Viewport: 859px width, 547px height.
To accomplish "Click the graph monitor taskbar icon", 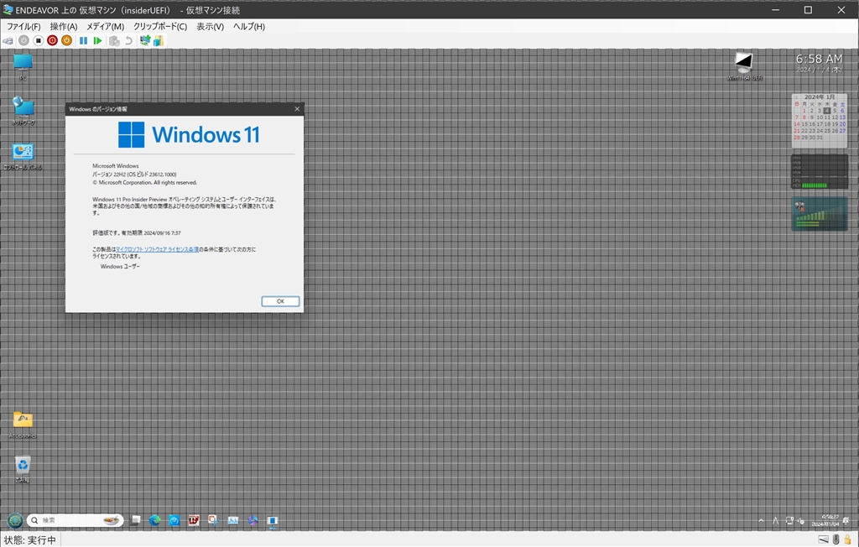I will pyautogui.click(x=233, y=520).
